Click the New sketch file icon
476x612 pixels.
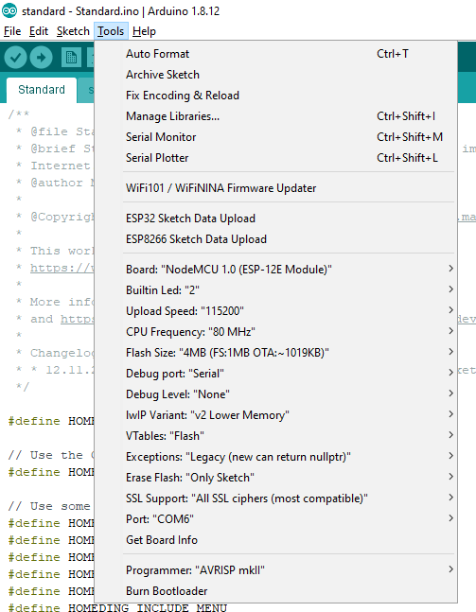click(x=72, y=58)
